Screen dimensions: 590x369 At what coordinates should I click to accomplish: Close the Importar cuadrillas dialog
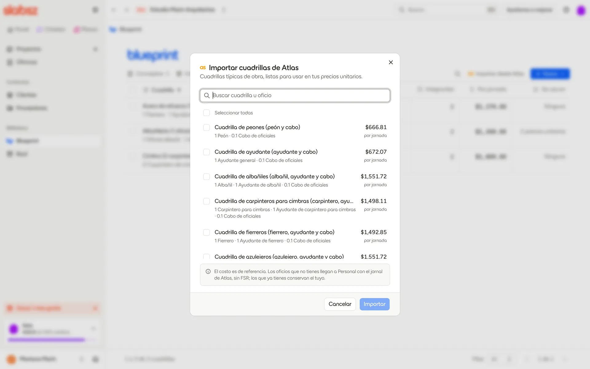coord(391,62)
